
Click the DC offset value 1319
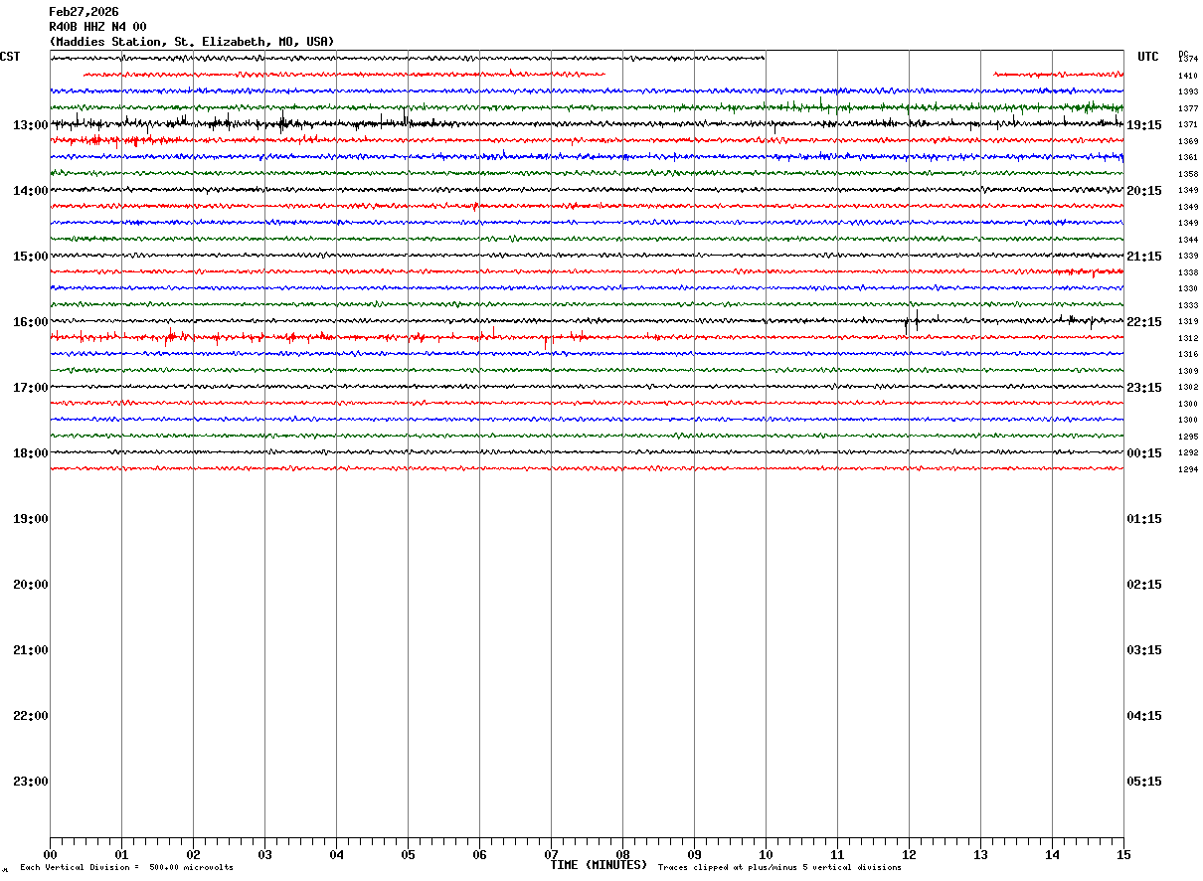(x=1188, y=321)
